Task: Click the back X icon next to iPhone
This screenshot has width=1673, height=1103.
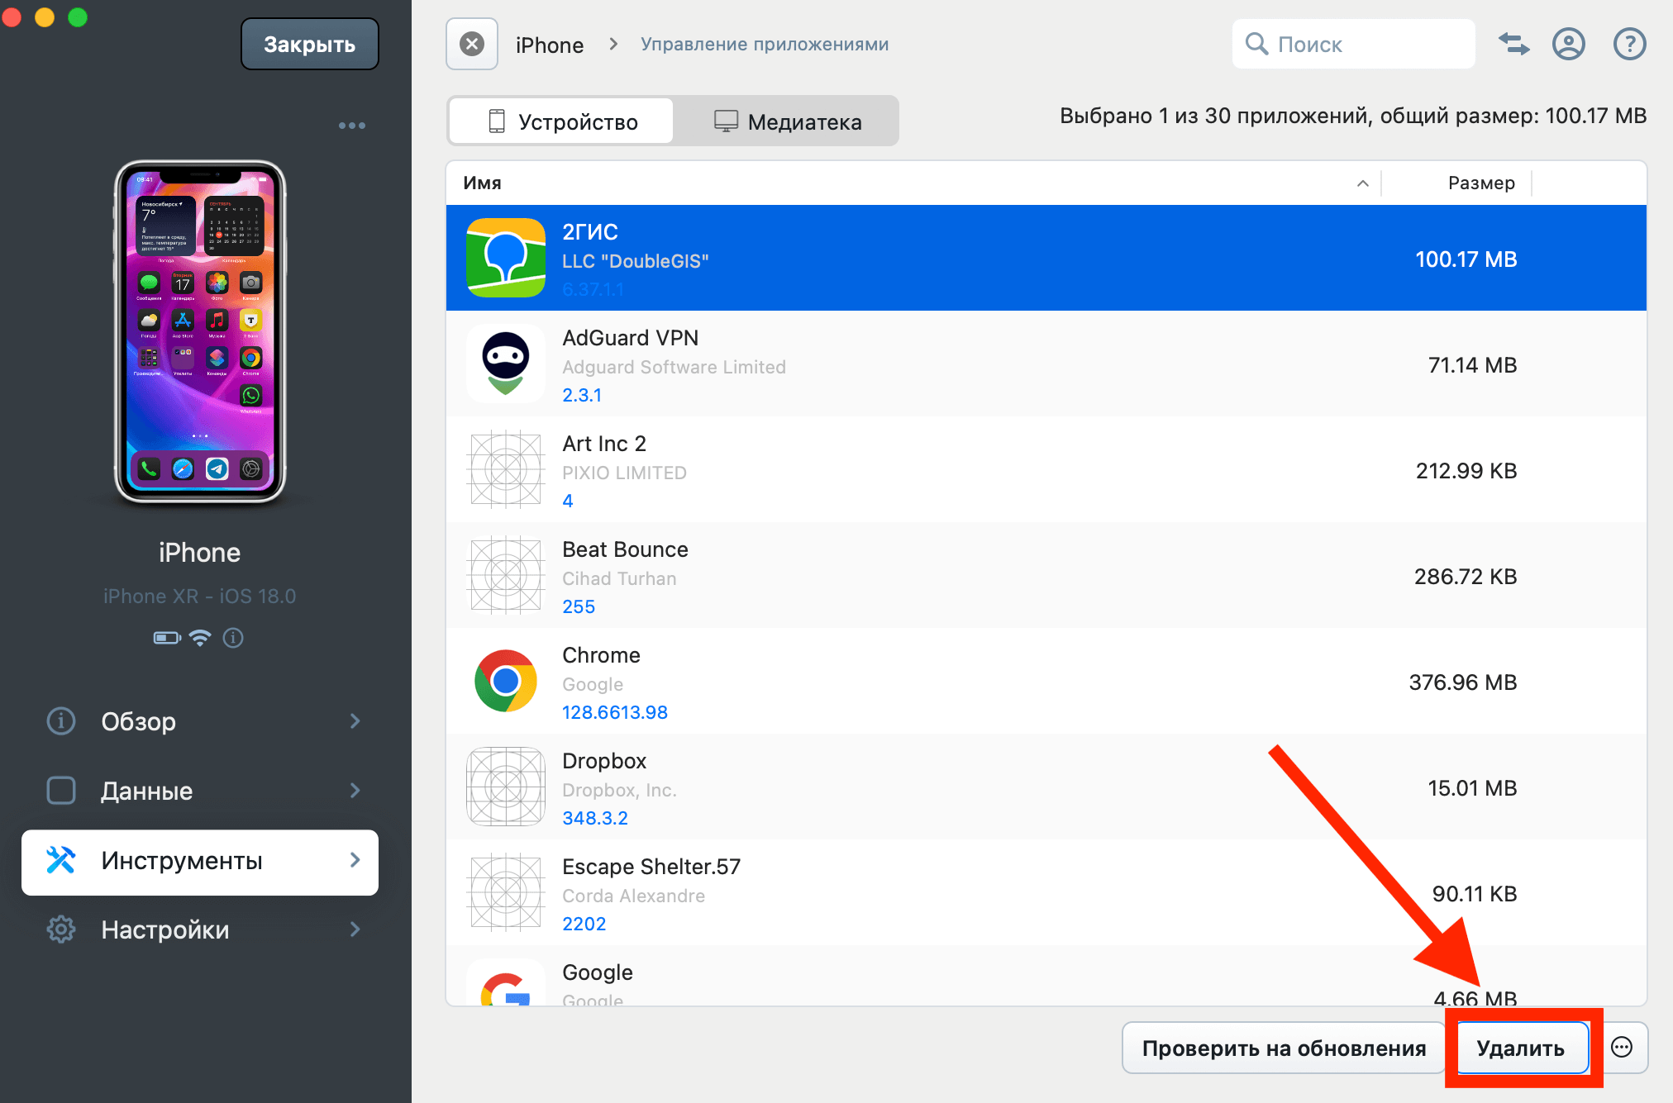Action: click(x=472, y=44)
